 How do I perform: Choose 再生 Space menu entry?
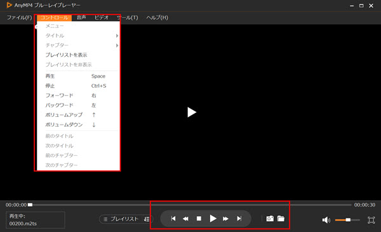(x=78, y=76)
